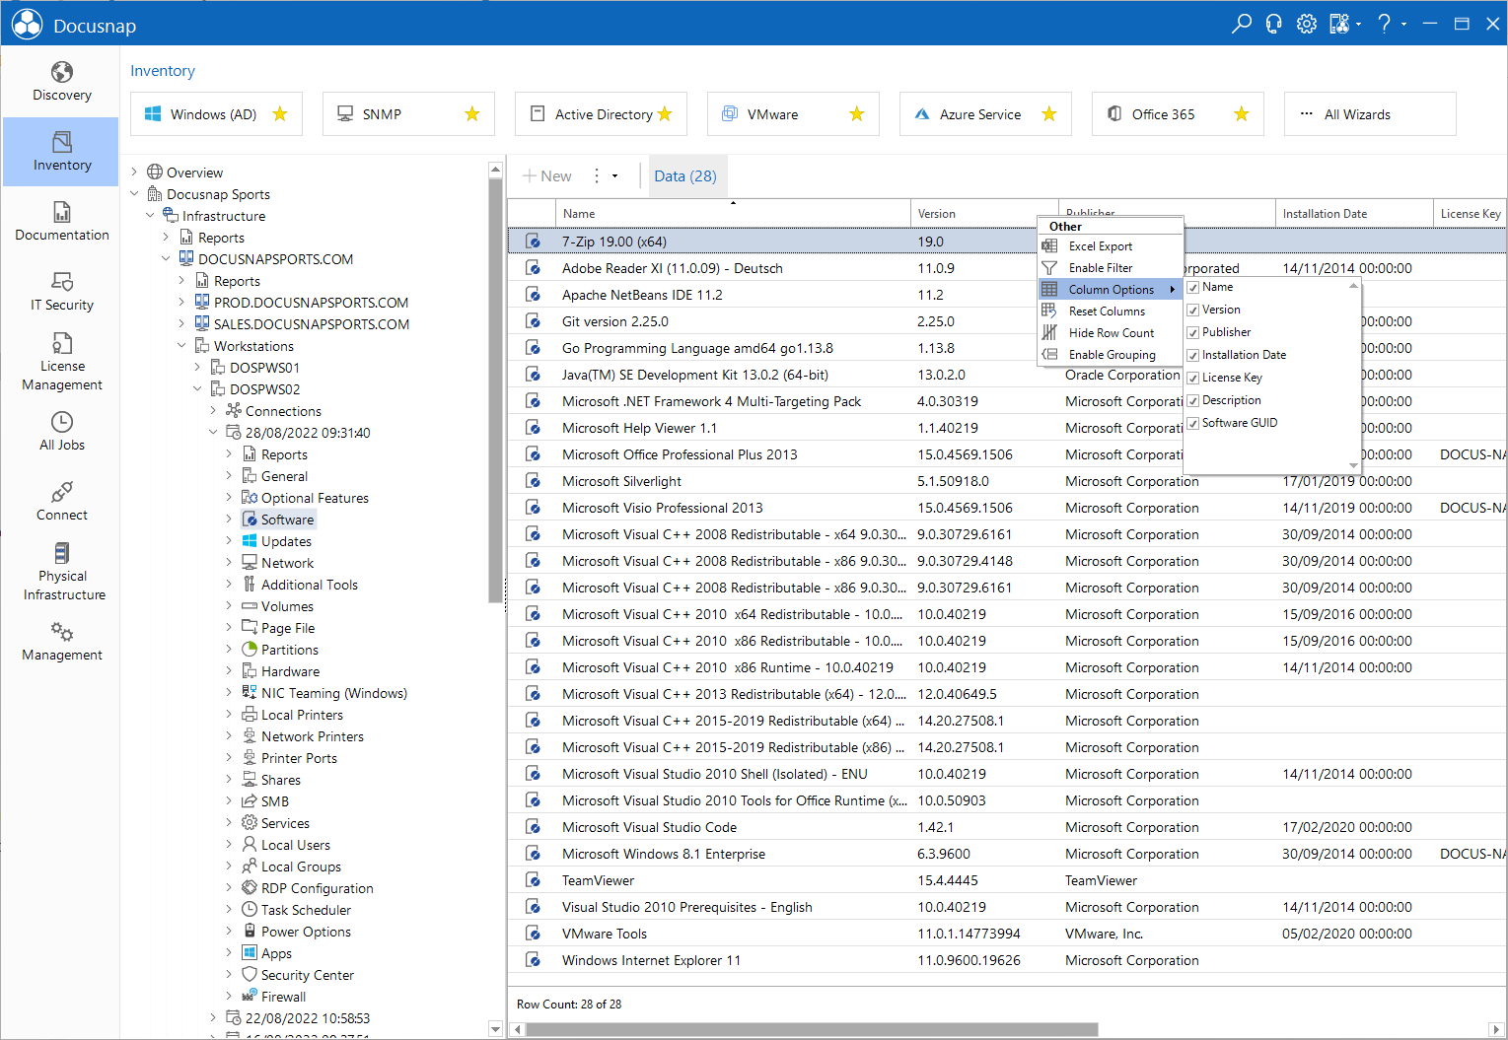This screenshot has width=1508, height=1040.
Task: Uncheck the Version column checkbox
Action: (1192, 311)
